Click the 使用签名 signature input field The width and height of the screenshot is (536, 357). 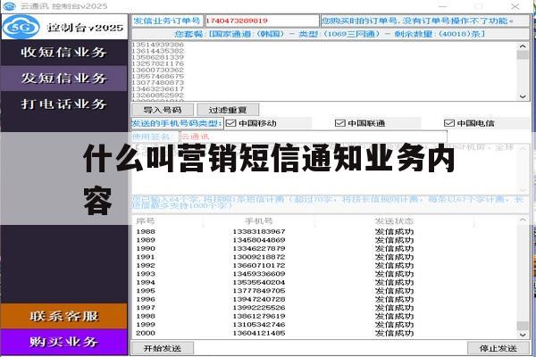click(x=314, y=137)
